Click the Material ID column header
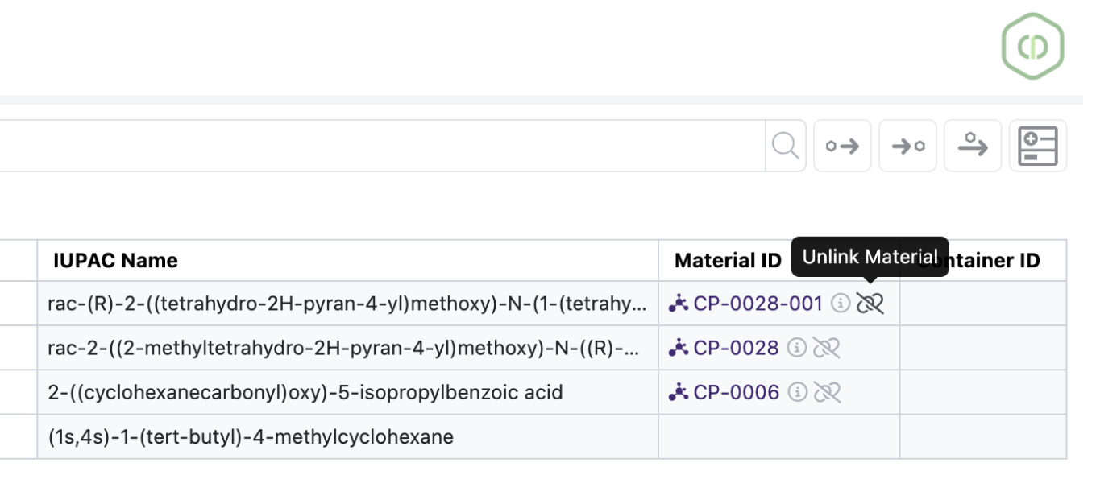Viewport: 1096px width, 500px height. point(728,260)
